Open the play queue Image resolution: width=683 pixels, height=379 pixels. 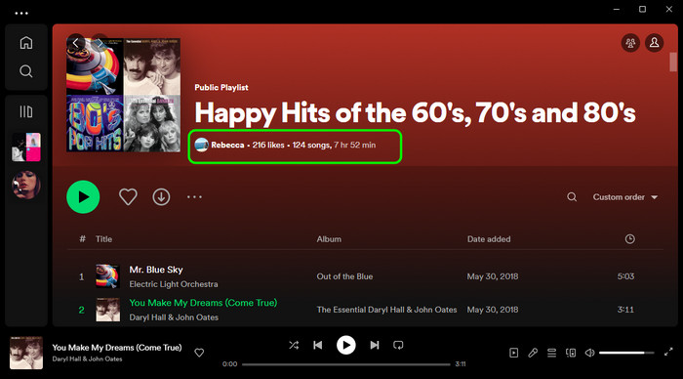pyautogui.click(x=551, y=353)
